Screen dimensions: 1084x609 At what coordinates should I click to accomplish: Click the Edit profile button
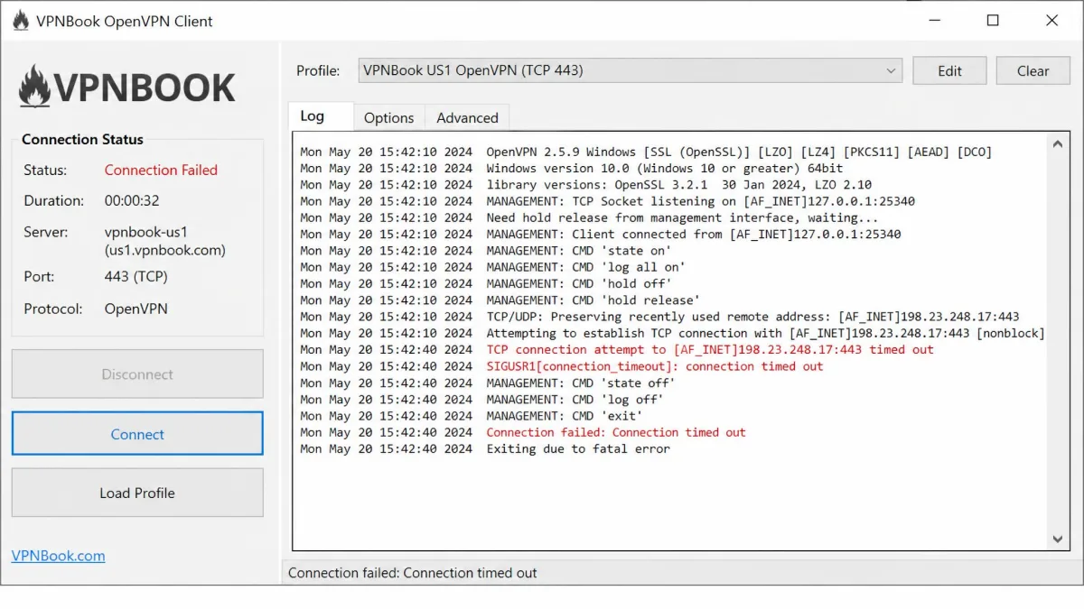949,70
